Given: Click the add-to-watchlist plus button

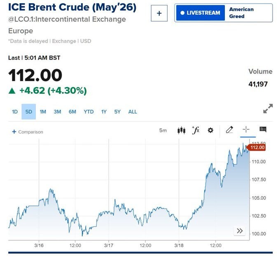Looking at the screenshot, I should 159,13.
